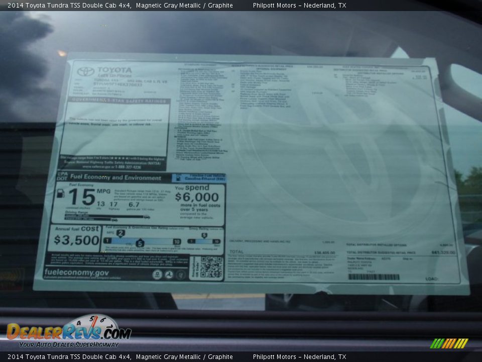The width and height of the screenshot is (482, 362).
Task: Click the Smog Rating scale
Action: (204, 241)
